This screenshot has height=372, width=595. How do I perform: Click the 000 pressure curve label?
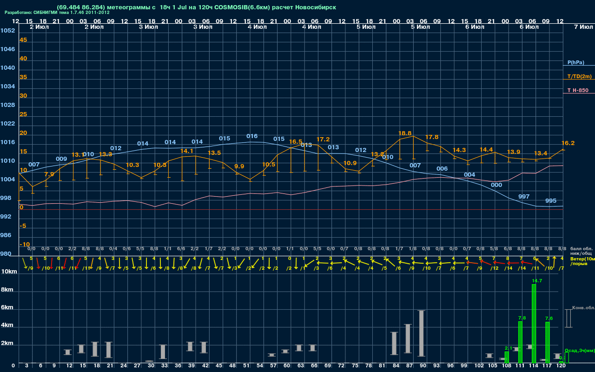pyautogui.click(x=496, y=185)
